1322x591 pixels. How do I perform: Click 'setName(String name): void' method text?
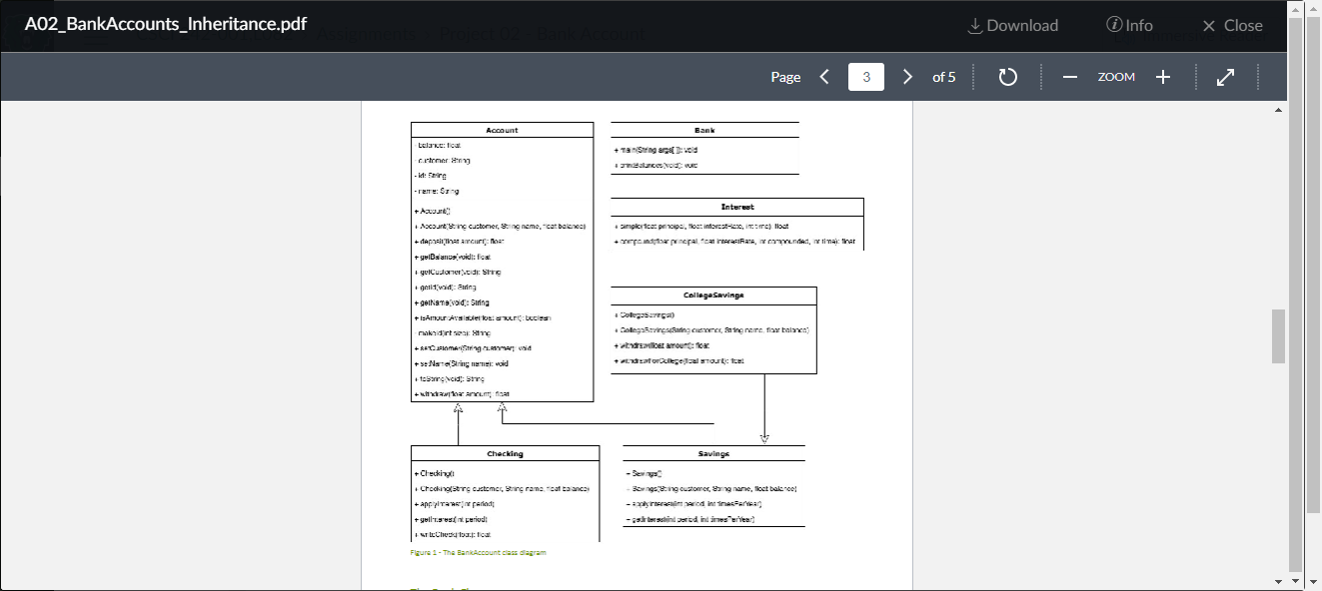point(462,363)
